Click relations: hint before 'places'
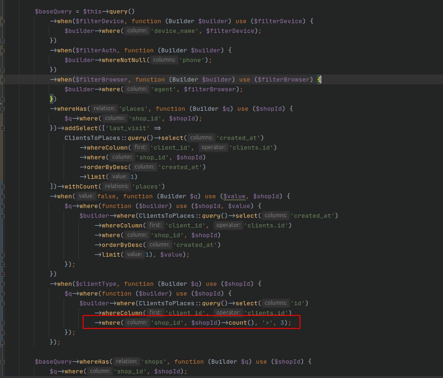 pyautogui.click(x=117, y=186)
